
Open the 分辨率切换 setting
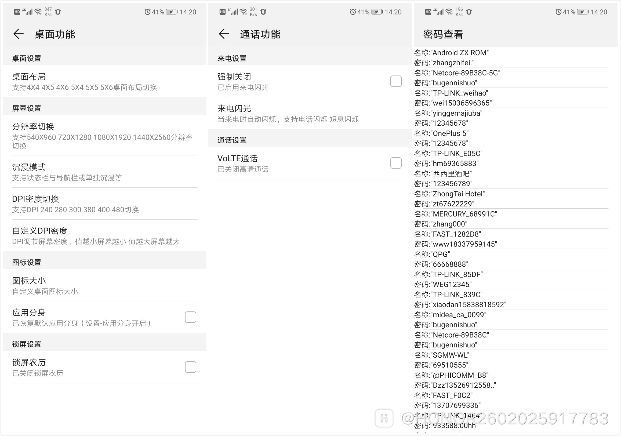coord(105,136)
